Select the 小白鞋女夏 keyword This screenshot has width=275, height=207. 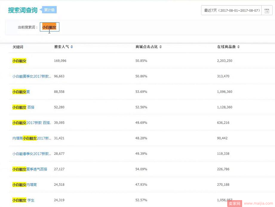click(x=21, y=92)
